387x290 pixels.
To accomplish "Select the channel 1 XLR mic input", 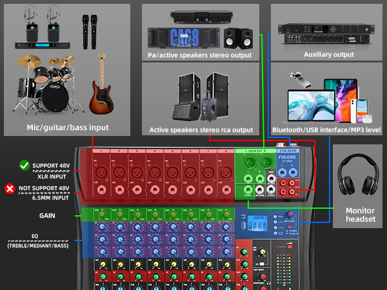I will (101, 172).
